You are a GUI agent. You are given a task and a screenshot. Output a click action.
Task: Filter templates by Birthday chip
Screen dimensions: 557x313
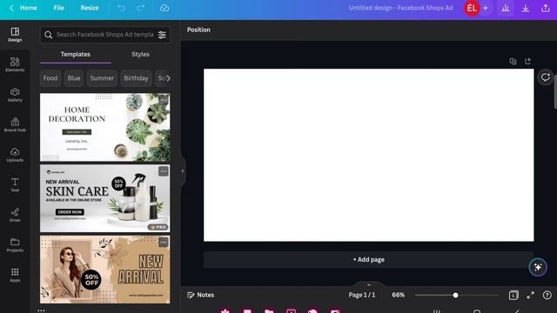click(136, 78)
